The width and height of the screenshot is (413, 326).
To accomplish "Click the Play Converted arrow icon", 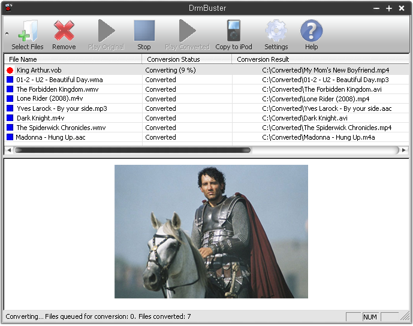I will pyautogui.click(x=187, y=31).
